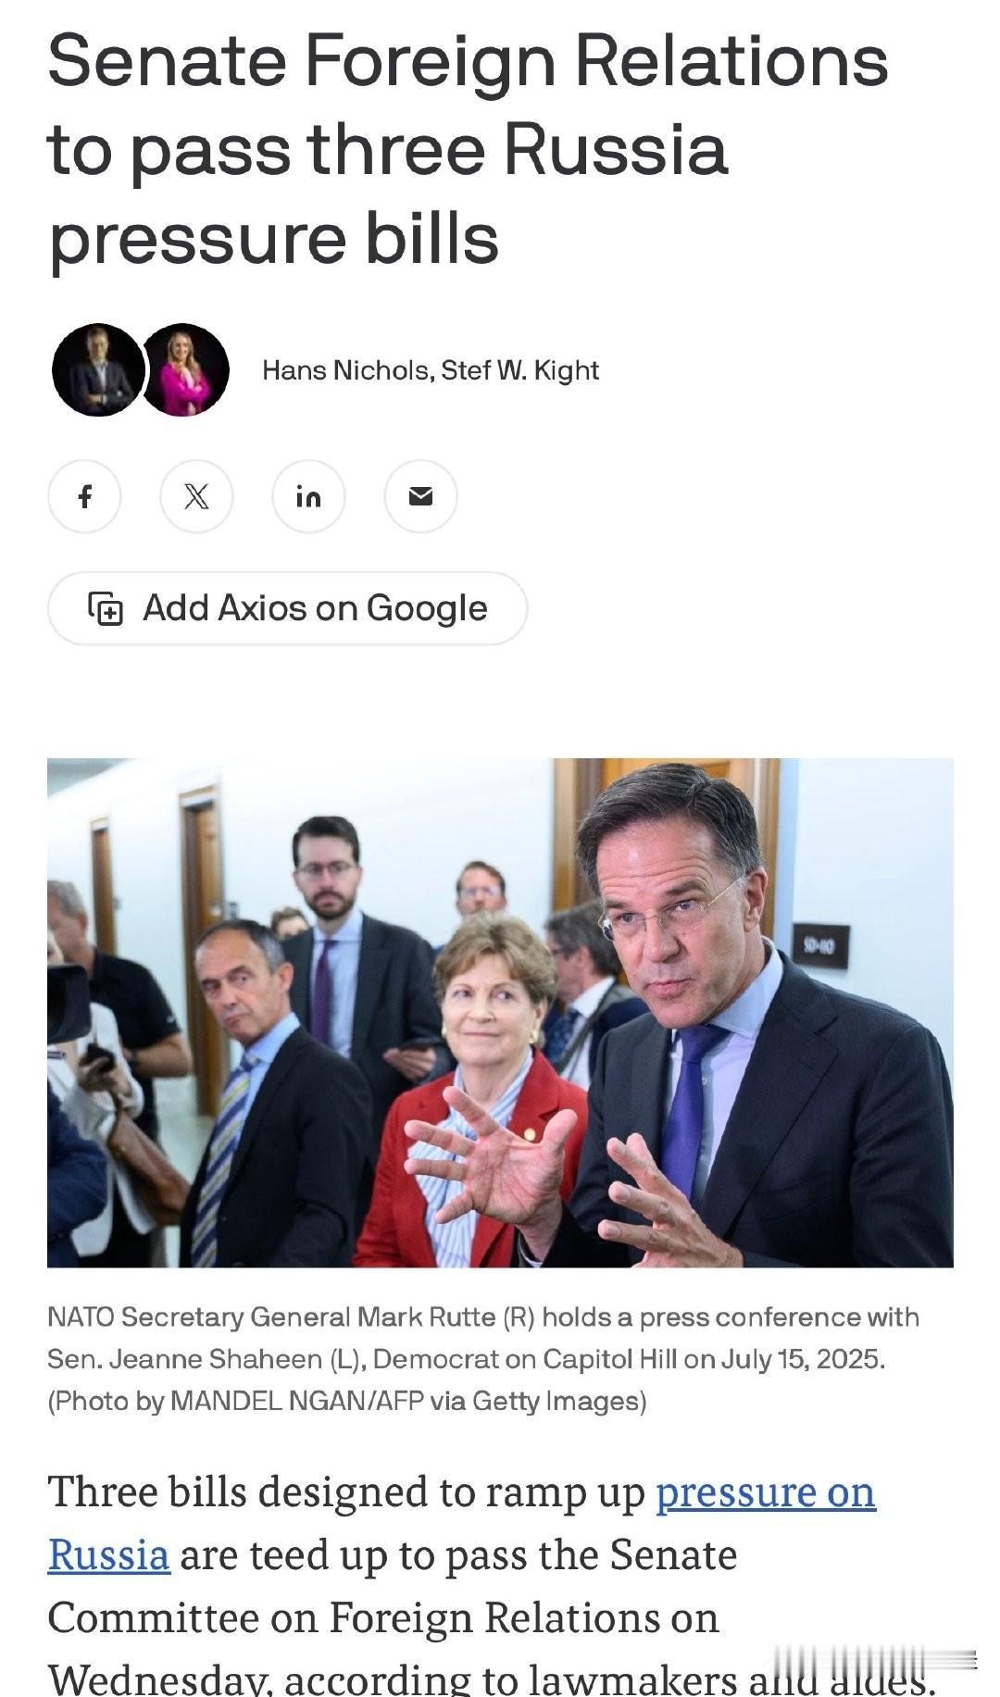Share article on LinkedIn

click(308, 496)
